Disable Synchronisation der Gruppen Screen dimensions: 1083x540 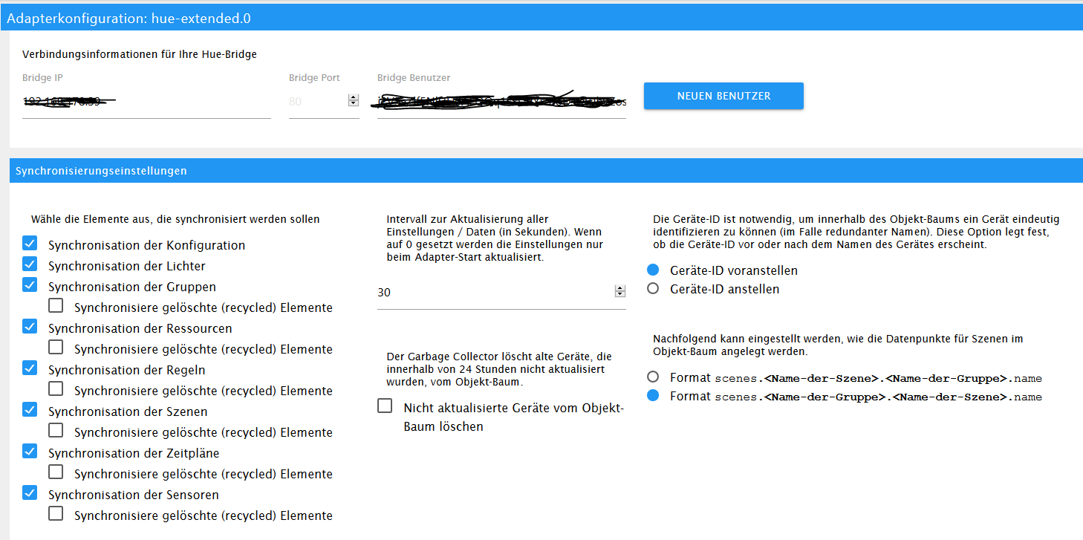point(30,285)
